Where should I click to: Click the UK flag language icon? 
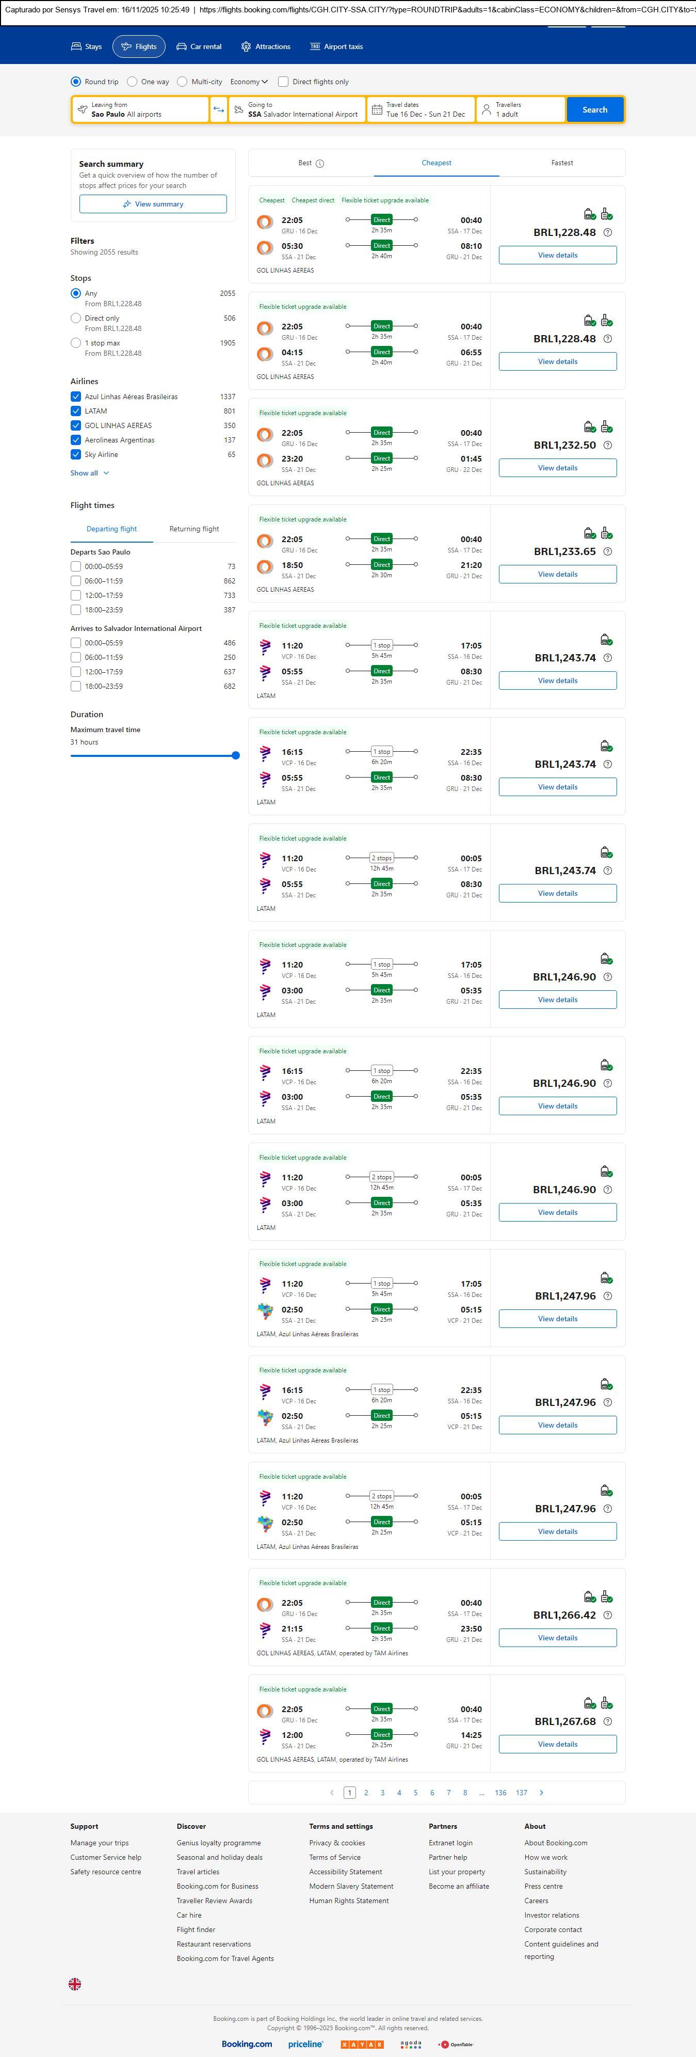(75, 1984)
